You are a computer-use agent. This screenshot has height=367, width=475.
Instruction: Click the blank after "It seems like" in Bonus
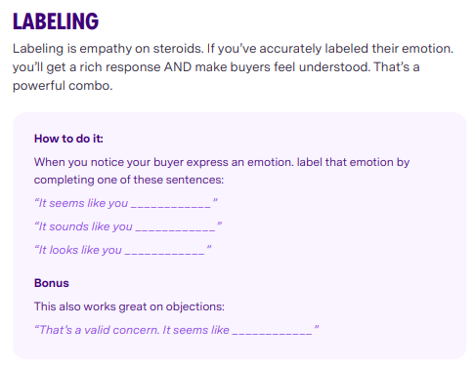point(272,333)
